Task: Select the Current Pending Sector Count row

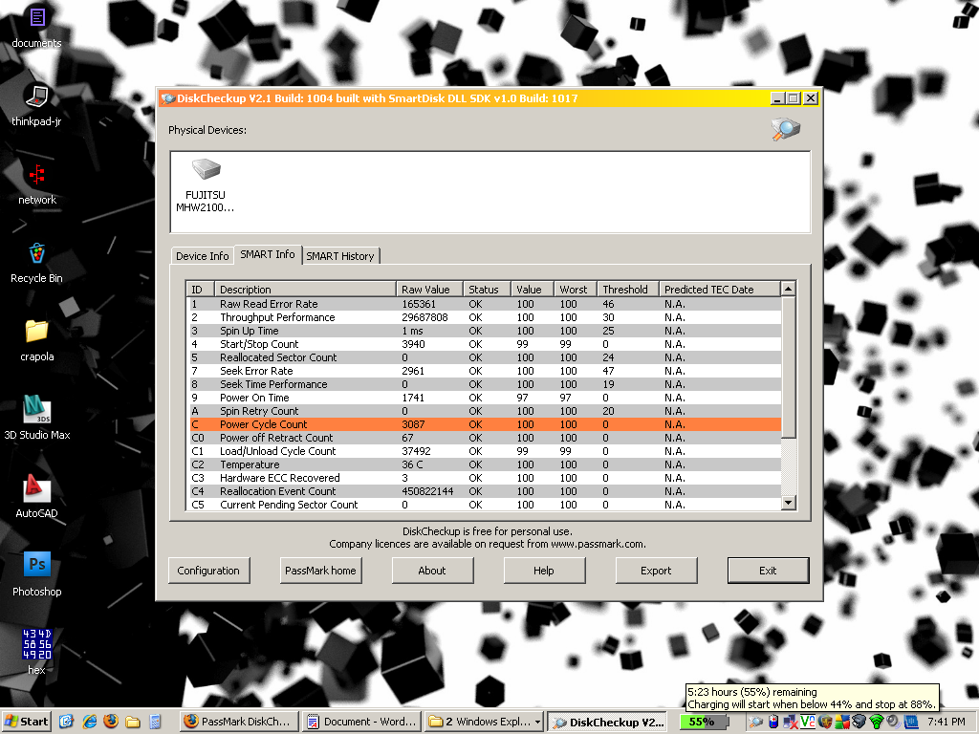Action: point(485,505)
